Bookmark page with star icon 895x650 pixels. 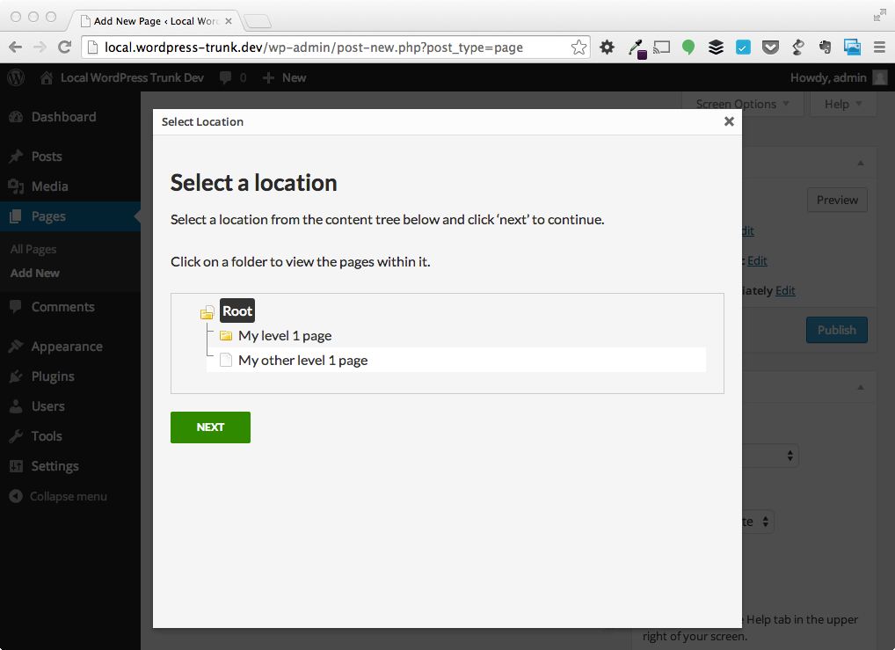[578, 47]
